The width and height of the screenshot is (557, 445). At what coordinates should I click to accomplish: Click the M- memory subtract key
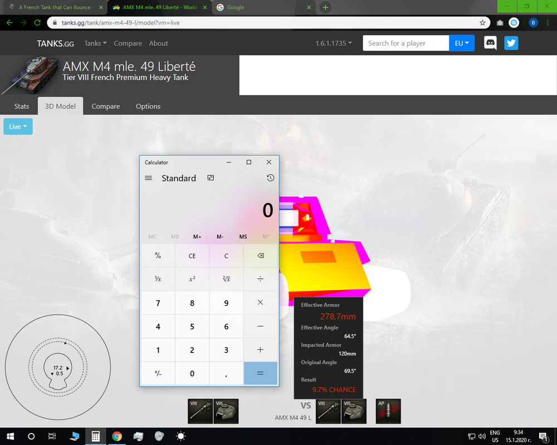(x=220, y=237)
